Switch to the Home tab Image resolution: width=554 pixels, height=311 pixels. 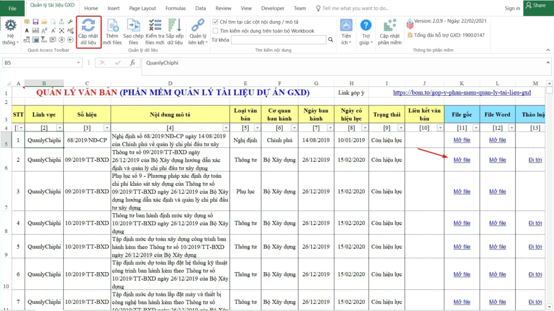(x=91, y=8)
